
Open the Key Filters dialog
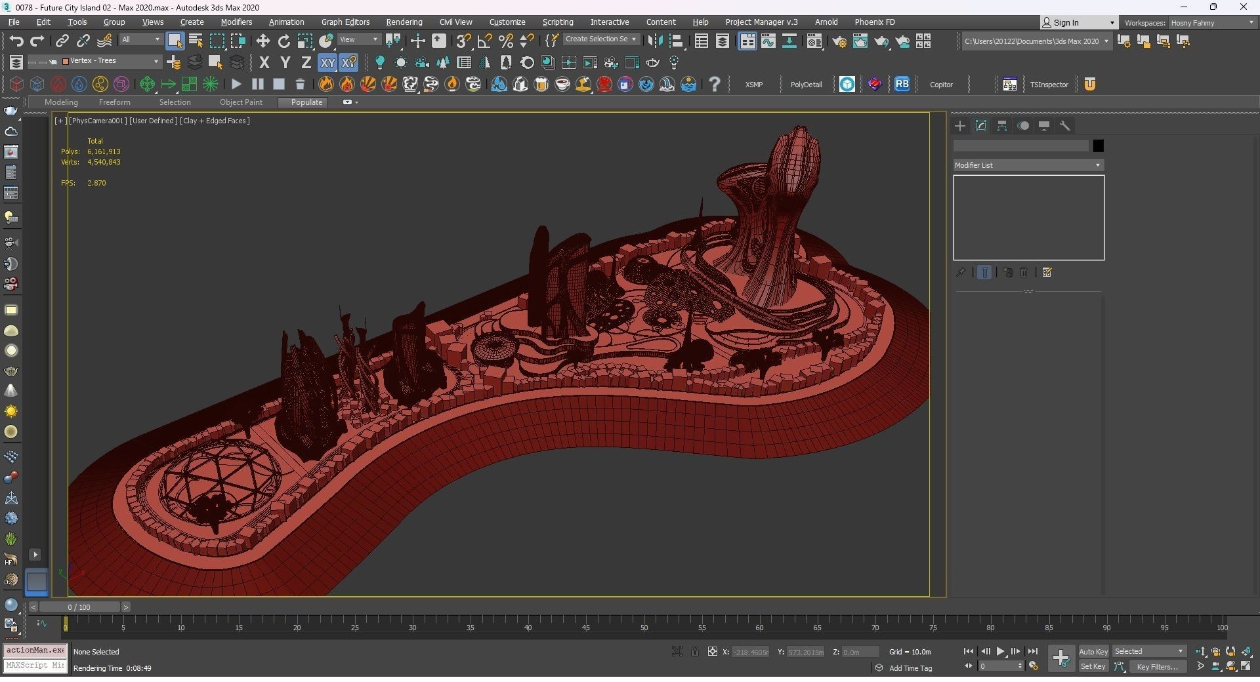[1158, 667]
